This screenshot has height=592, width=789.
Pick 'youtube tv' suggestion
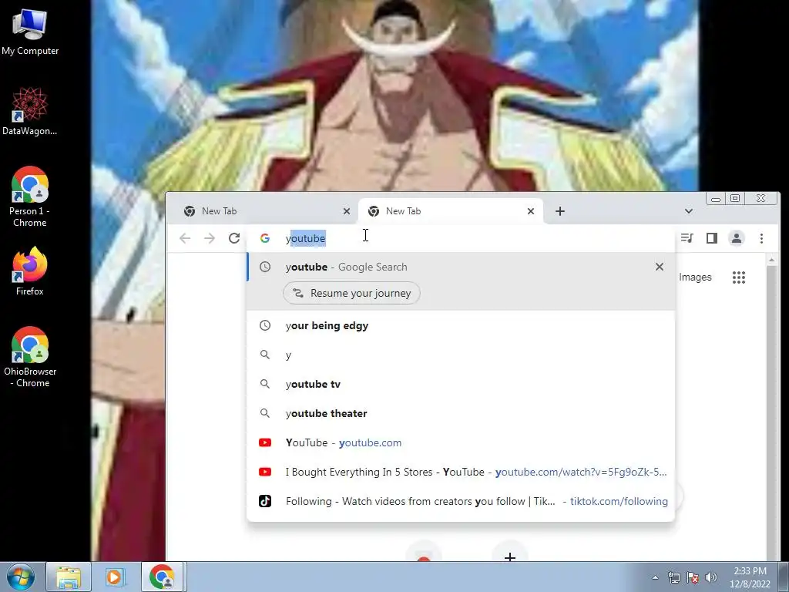[461, 384]
